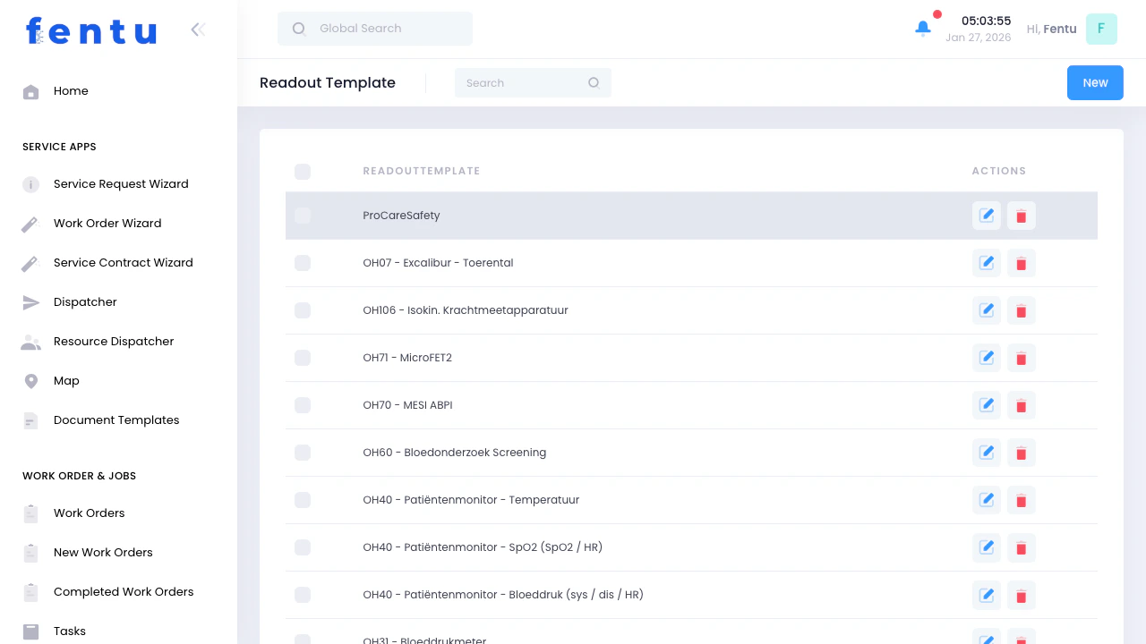Click the Dispatcher send icon

(x=30, y=302)
